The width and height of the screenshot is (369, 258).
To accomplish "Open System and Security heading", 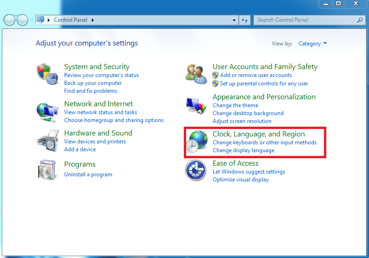I will click(97, 66).
